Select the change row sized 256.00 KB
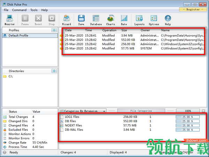Viewport: 209px width, 157px height. tap(132, 44)
